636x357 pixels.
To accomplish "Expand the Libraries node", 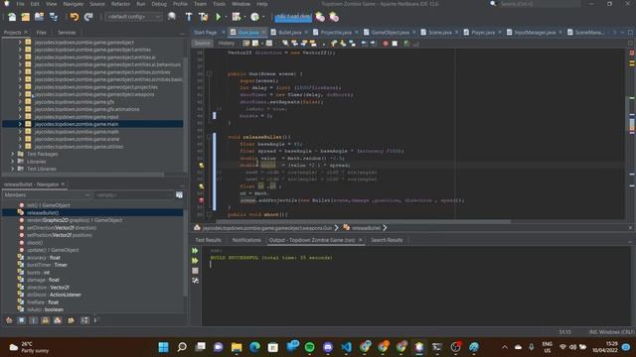I will (x=12, y=162).
